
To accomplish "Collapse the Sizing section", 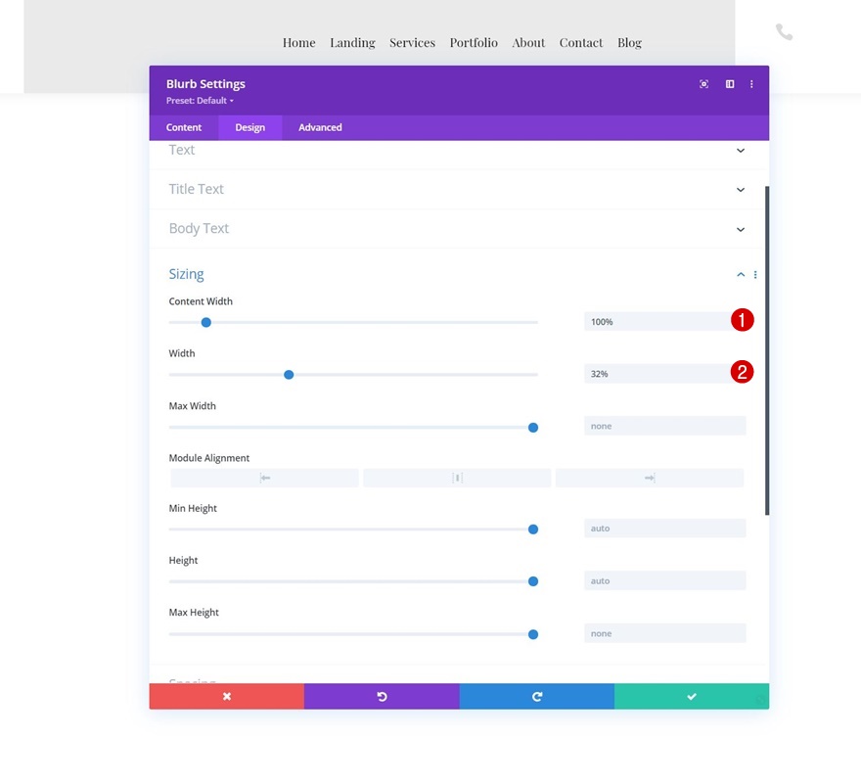I will pos(741,275).
